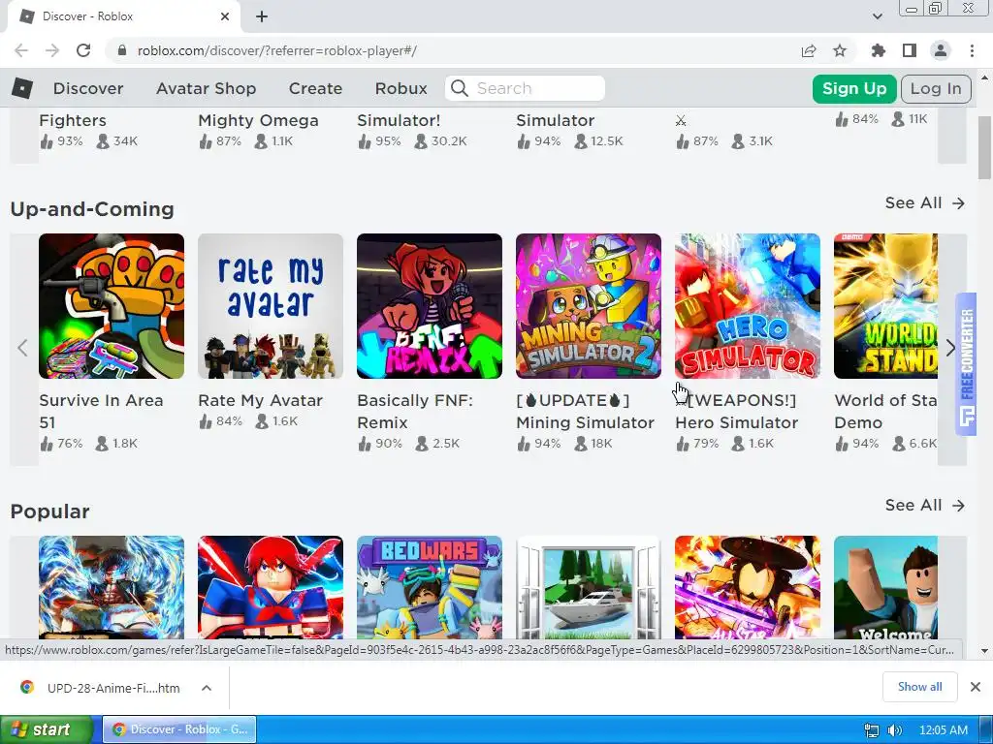Click the right carousel arrow in Up-and-Coming
The height and width of the screenshot is (744, 993).
click(951, 348)
